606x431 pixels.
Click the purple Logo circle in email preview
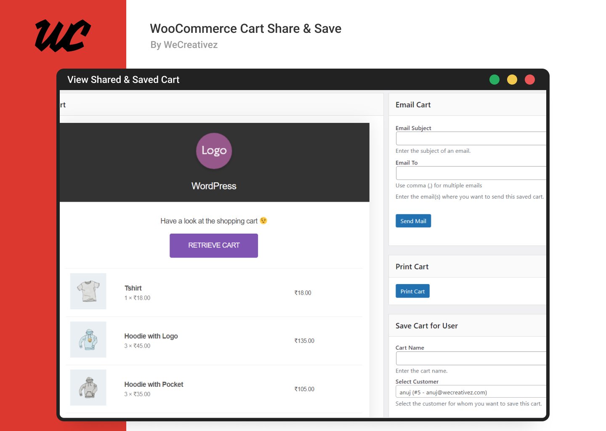tap(214, 151)
